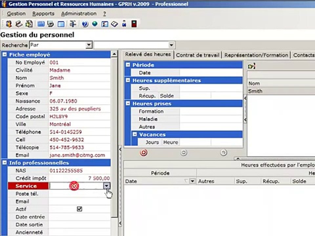Open the Rapports menu

(43, 14)
